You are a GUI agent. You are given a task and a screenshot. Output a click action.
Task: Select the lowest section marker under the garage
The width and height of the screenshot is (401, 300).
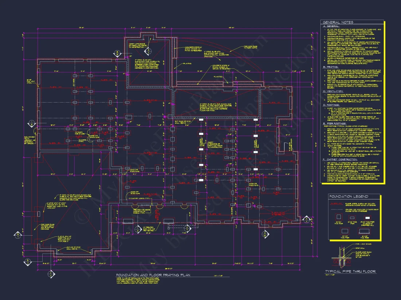(50, 273)
